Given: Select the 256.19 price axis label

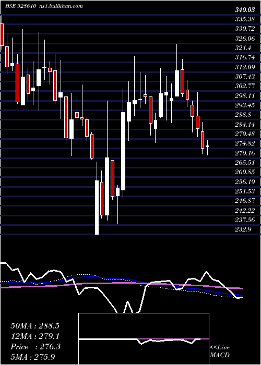Looking at the screenshot, I should coord(244,181).
